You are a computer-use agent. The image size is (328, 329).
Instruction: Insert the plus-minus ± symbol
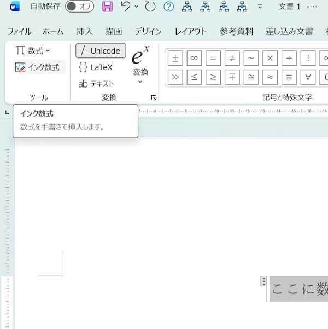(175, 58)
